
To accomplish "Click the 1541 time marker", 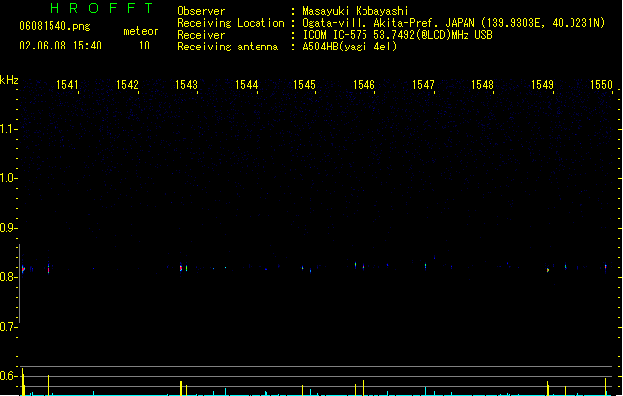I will 67,85.
